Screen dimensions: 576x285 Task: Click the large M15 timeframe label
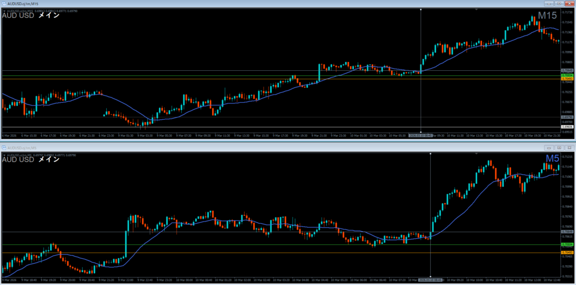tap(548, 16)
